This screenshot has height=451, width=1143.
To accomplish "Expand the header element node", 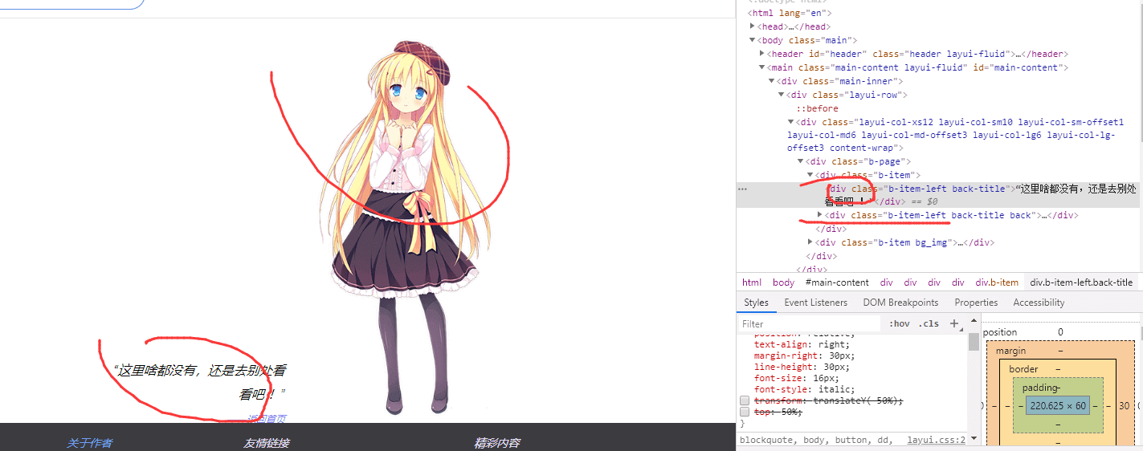I will click(x=762, y=54).
